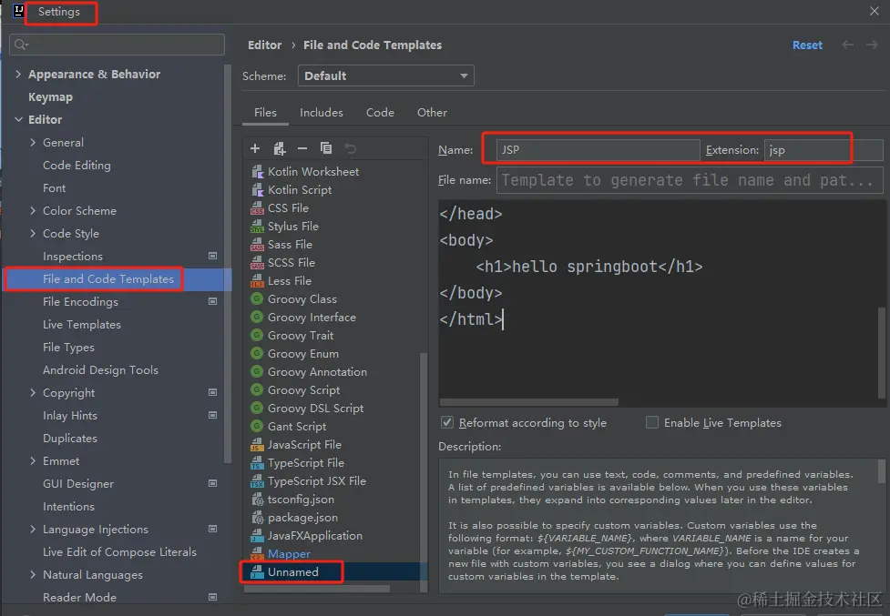This screenshot has height=616, width=890.
Task: Switch to the Code tab
Action: (380, 112)
